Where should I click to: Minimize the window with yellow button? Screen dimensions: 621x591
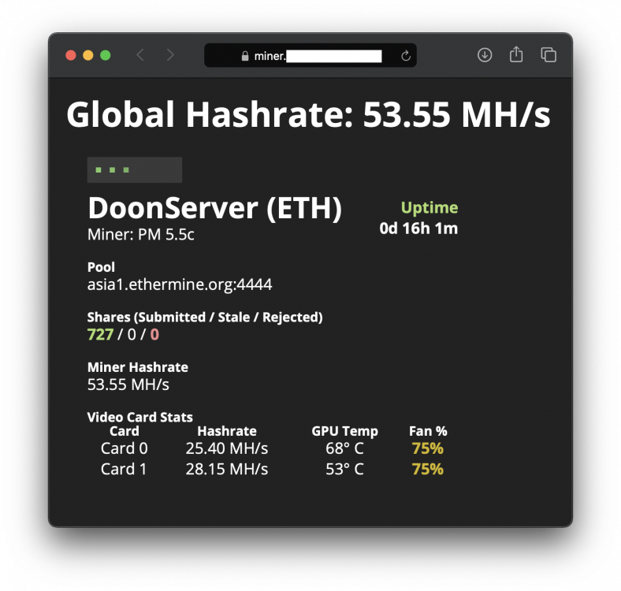click(x=88, y=55)
